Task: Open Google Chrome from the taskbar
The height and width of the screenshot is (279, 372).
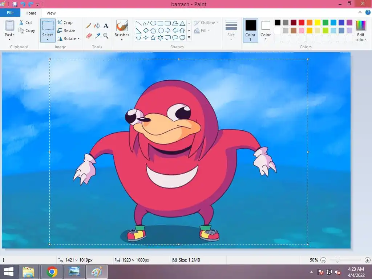Action: click(x=52, y=272)
